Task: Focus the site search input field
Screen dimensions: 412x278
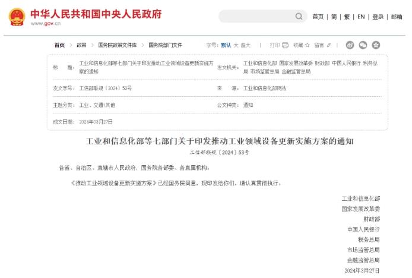Action: (x=256, y=17)
